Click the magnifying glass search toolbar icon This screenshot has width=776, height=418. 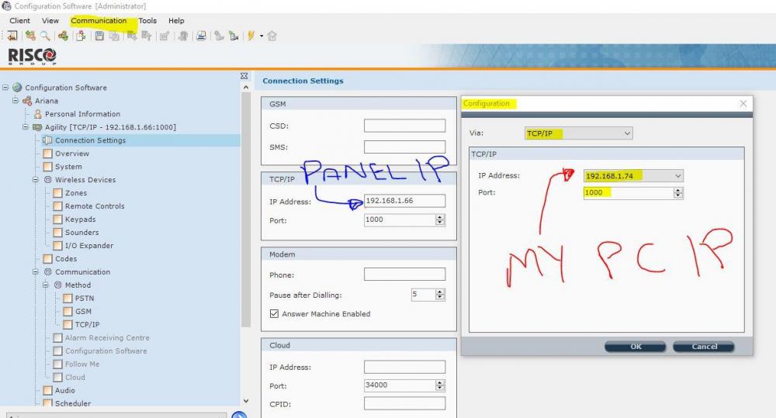pos(46,36)
